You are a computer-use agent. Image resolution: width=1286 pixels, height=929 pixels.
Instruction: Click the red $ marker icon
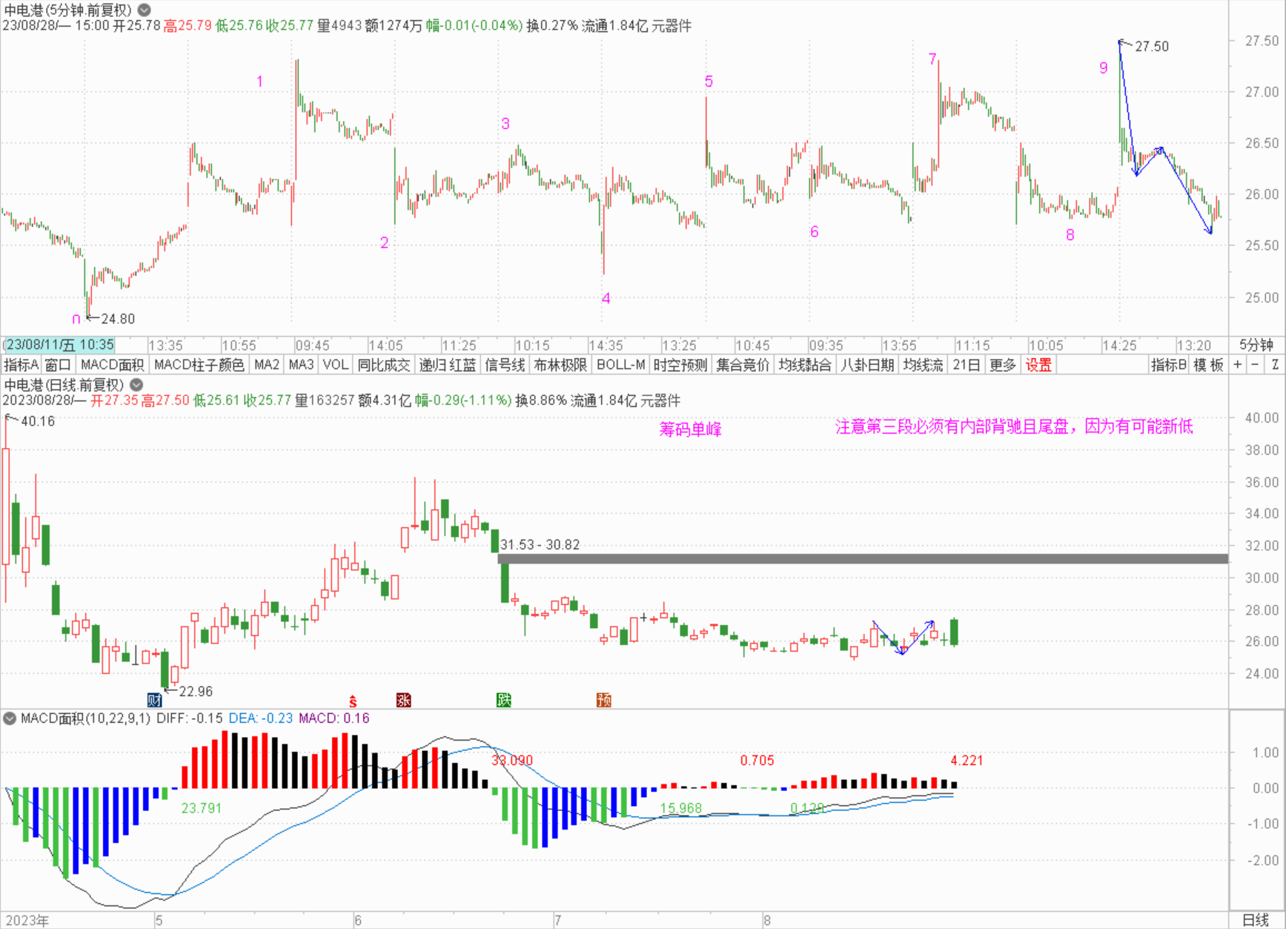(353, 701)
